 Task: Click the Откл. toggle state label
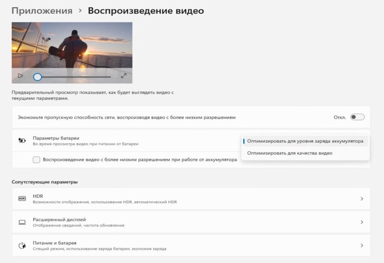click(340, 117)
